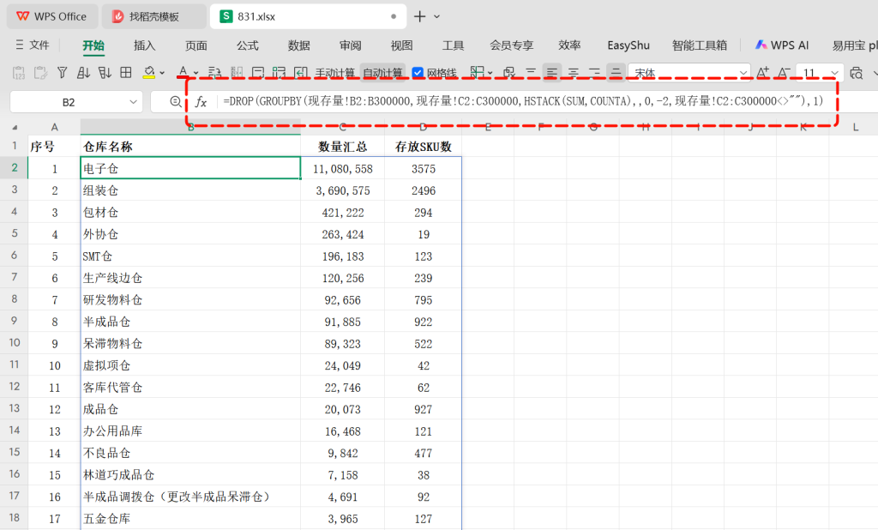Click into the formula bar text
Screen dimensions: 878x530
pos(523,101)
